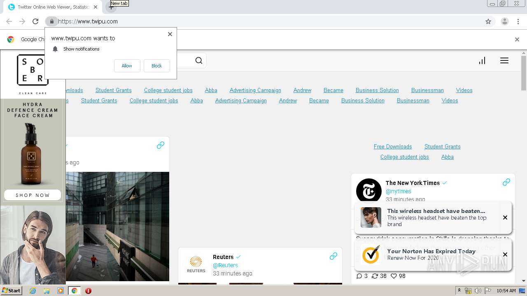Click the New York Times avatar
This screenshot has width=527, height=296.
[x=368, y=191]
